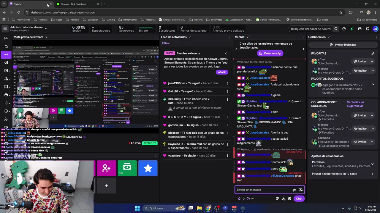Screen dimensions: 380x213
Task: Click the Invitar invitados button
Action: tap(343, 45)
